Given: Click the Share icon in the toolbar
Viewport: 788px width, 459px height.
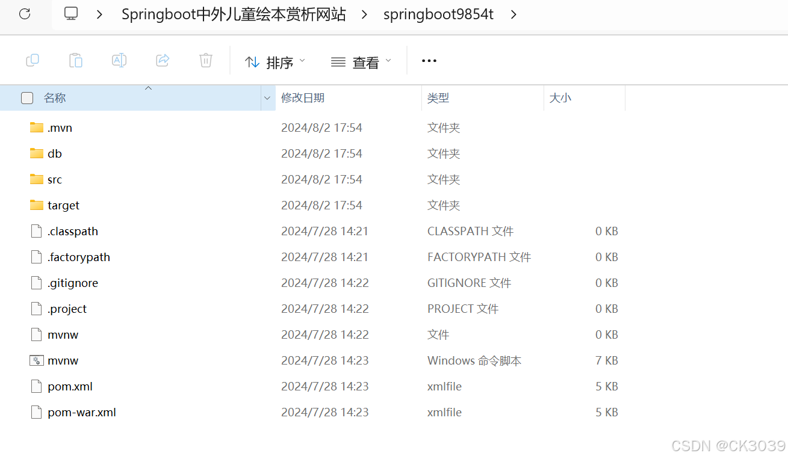Looking at the screenshot, I should click(162, 60).
